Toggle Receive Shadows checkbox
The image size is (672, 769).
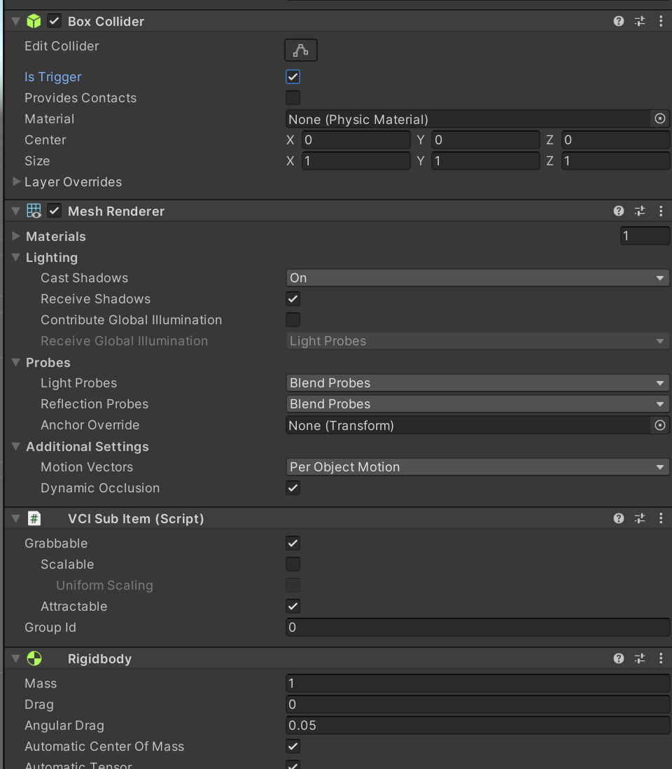pos(293,298)
